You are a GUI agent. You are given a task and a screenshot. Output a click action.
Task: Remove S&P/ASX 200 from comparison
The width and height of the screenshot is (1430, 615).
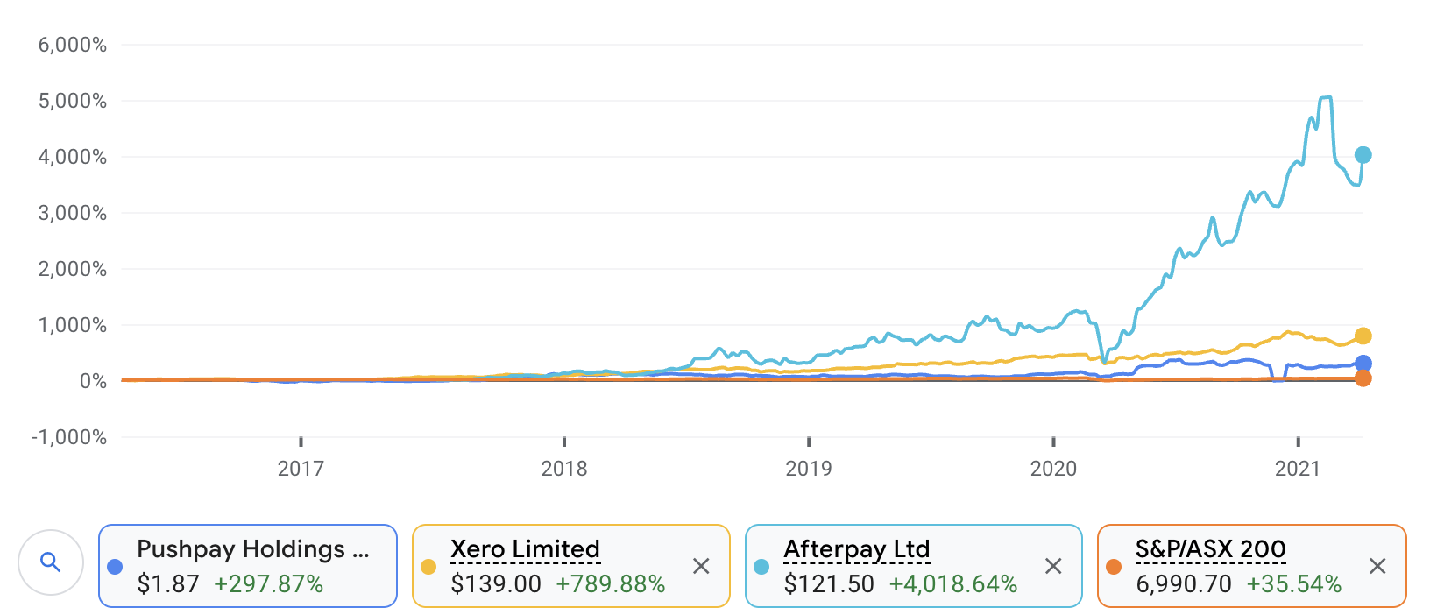pyautogui.click(x=1377, y=566)
